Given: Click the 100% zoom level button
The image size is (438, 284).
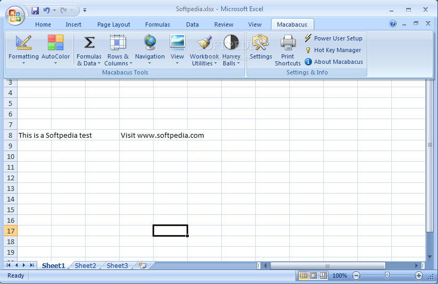Looking at the screenshot, I should coord(340,275).
